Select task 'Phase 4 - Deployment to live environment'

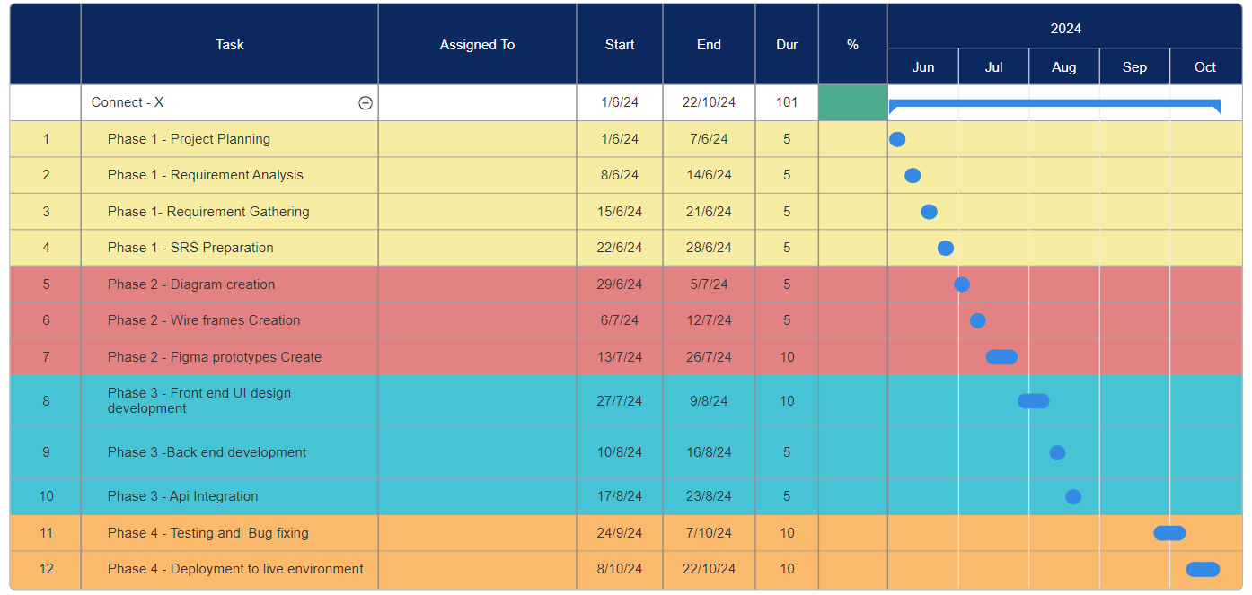235,569
